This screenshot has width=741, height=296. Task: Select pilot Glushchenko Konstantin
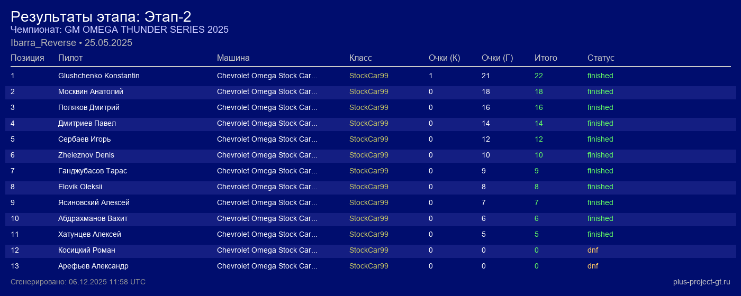[99, 76]
